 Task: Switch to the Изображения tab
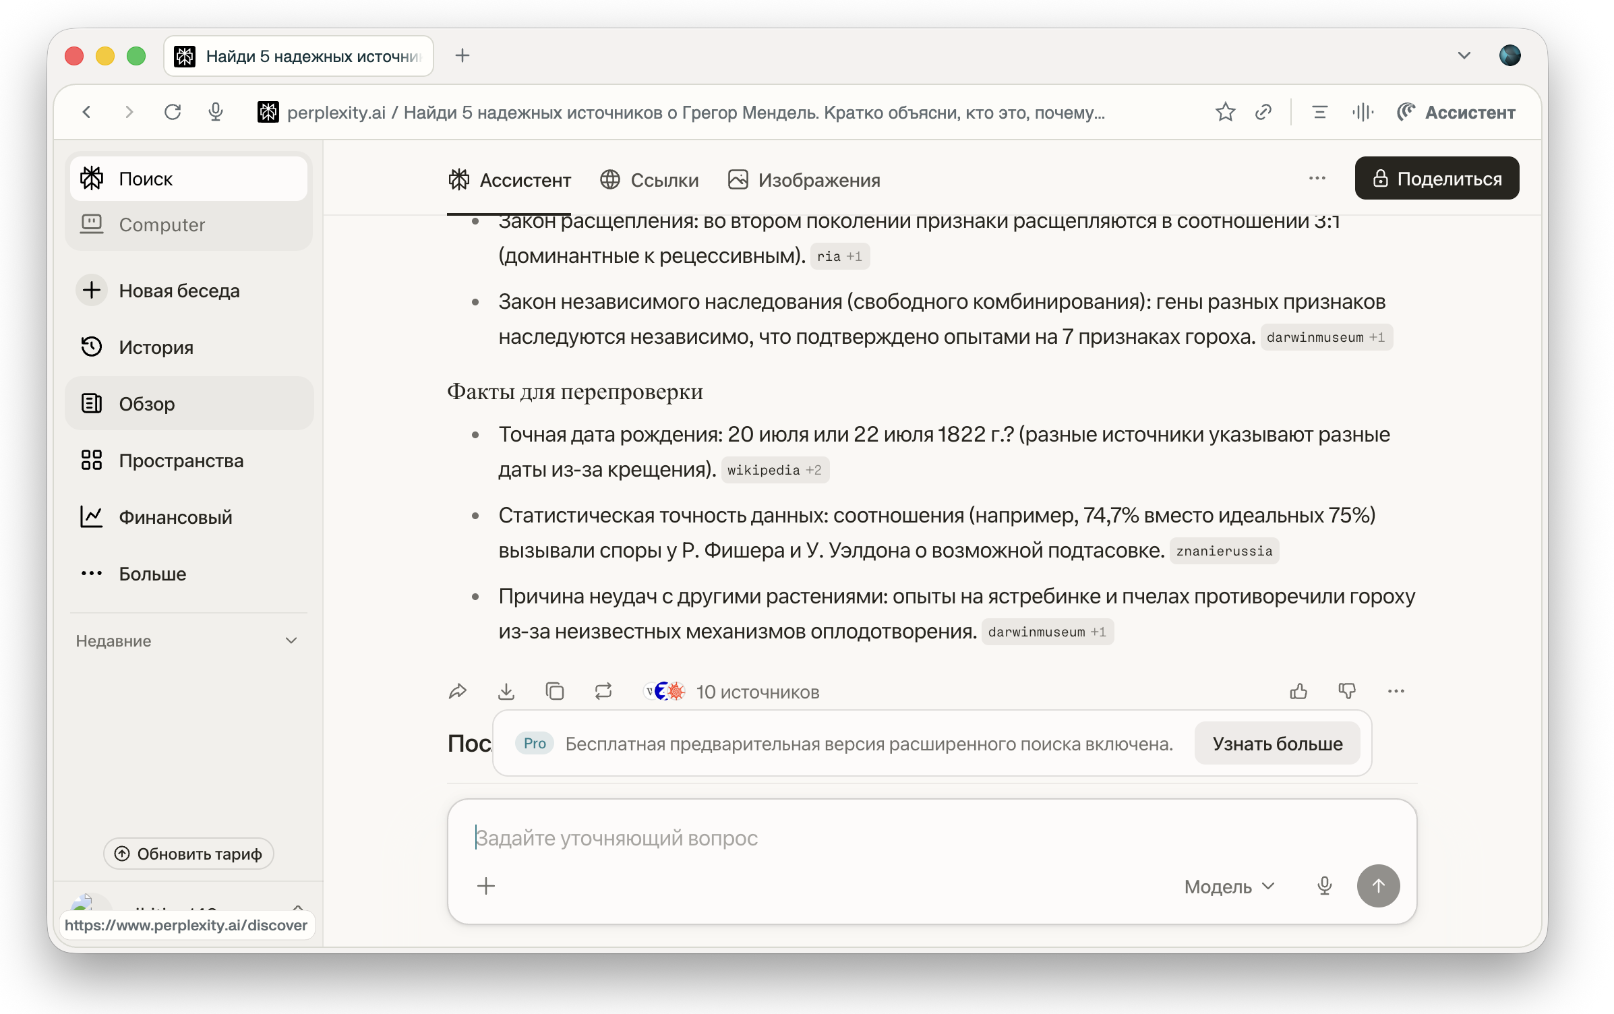(x=804, y=180)
